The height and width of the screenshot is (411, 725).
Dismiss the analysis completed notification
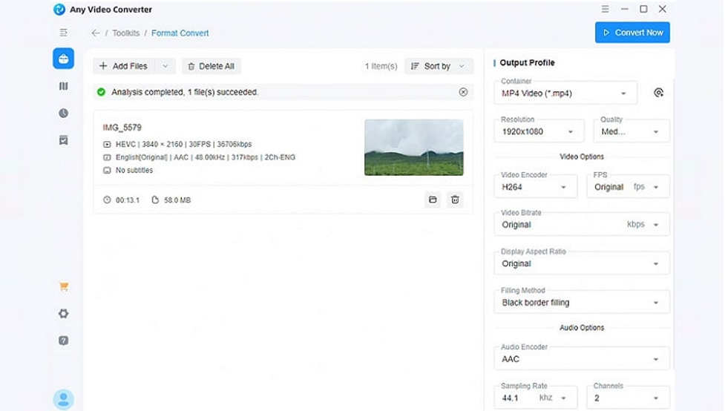click(x=463, y=92)
